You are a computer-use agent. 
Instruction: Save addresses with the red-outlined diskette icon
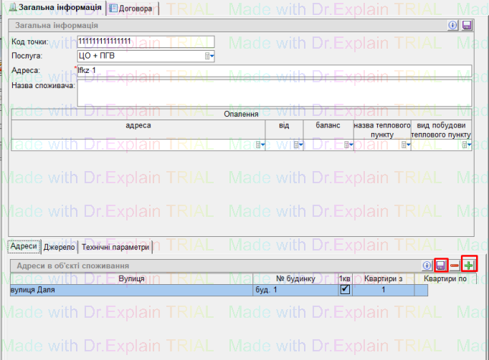point(442,266)
